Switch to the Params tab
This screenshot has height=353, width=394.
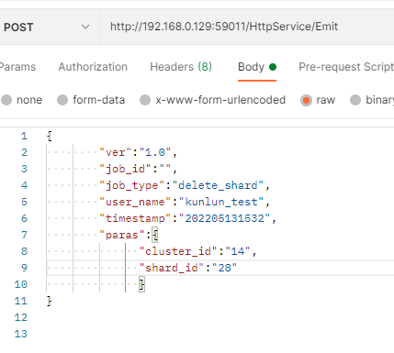click(17, 67)
